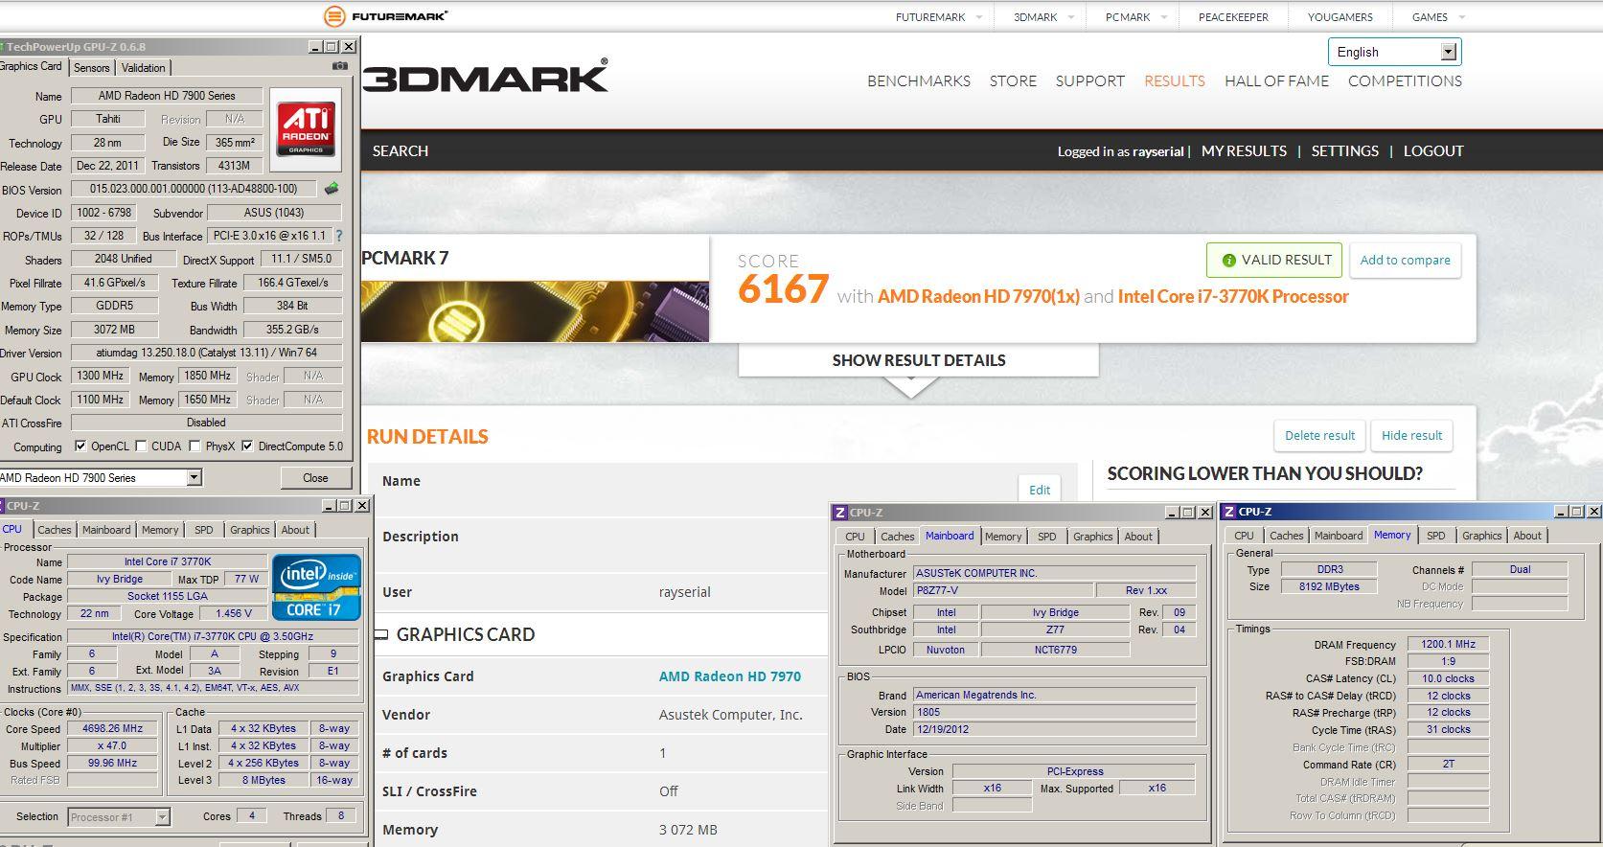Screen dimensions: 1603x847
Task: Open Memory tab in CPU-Z Mainboard window
Action: coord(1002,537)
